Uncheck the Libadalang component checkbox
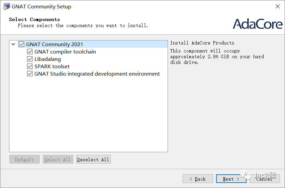 [30, 59]
